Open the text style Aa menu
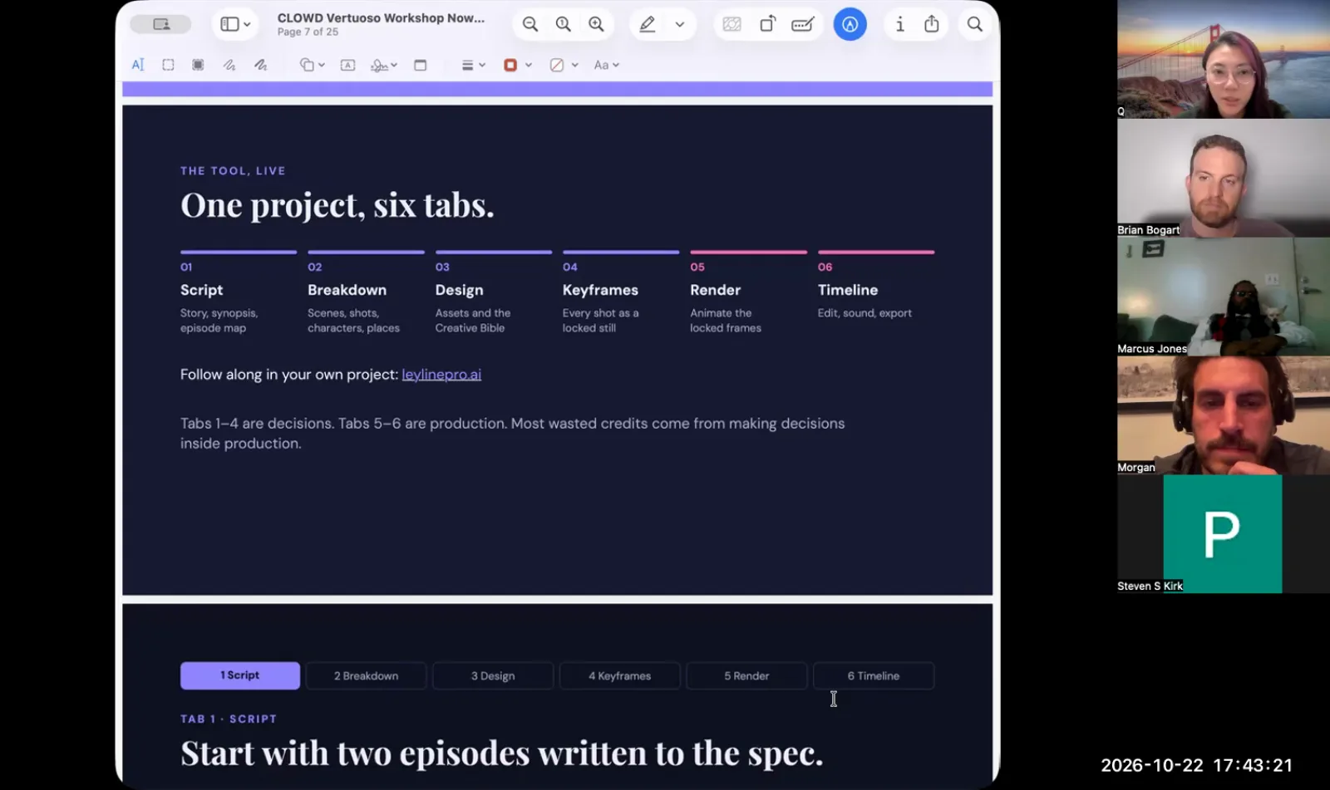Viewport: 1330px width, 790px height. 606,65
